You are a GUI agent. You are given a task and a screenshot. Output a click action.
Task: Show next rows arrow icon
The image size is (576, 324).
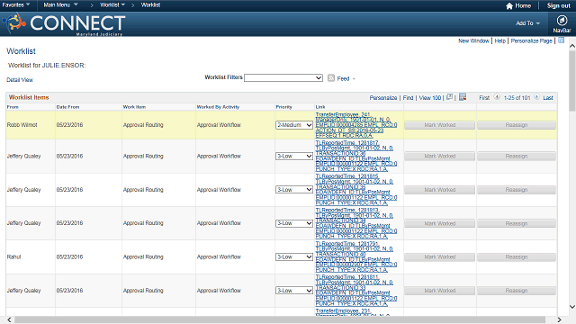[536, 97]
